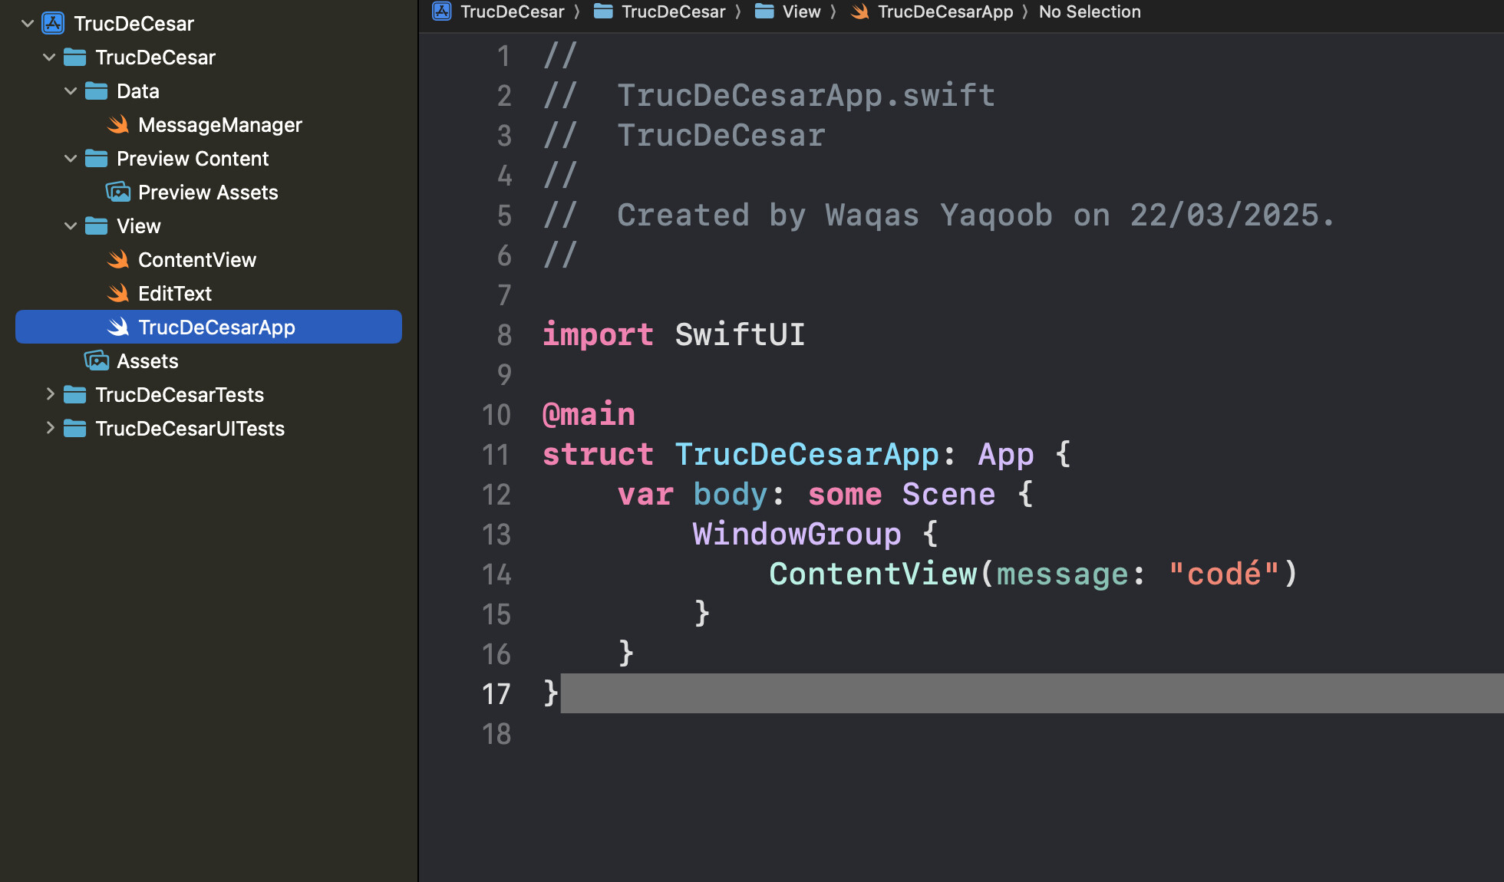This screenshot has width=1504, height=882.
Task: Click the Assets catalog icon in navigator
Action: (97, 360)
